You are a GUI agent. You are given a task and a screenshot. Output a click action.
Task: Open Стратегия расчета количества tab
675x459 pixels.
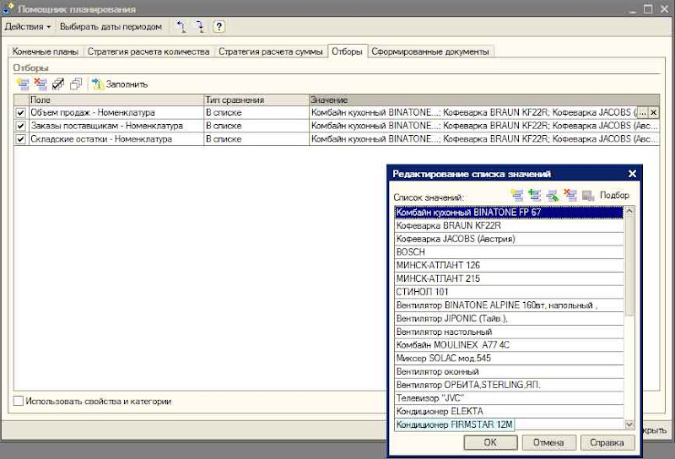coord(148,51)
